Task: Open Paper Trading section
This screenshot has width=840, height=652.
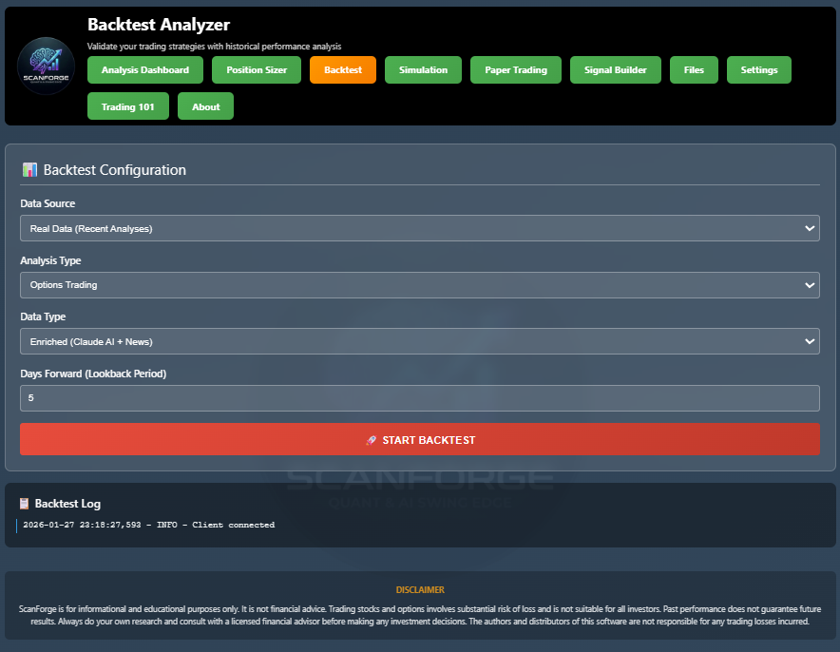Action: click(516, 69)
